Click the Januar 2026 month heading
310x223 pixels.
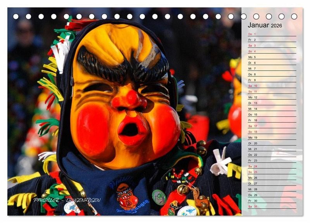point(265,26)
